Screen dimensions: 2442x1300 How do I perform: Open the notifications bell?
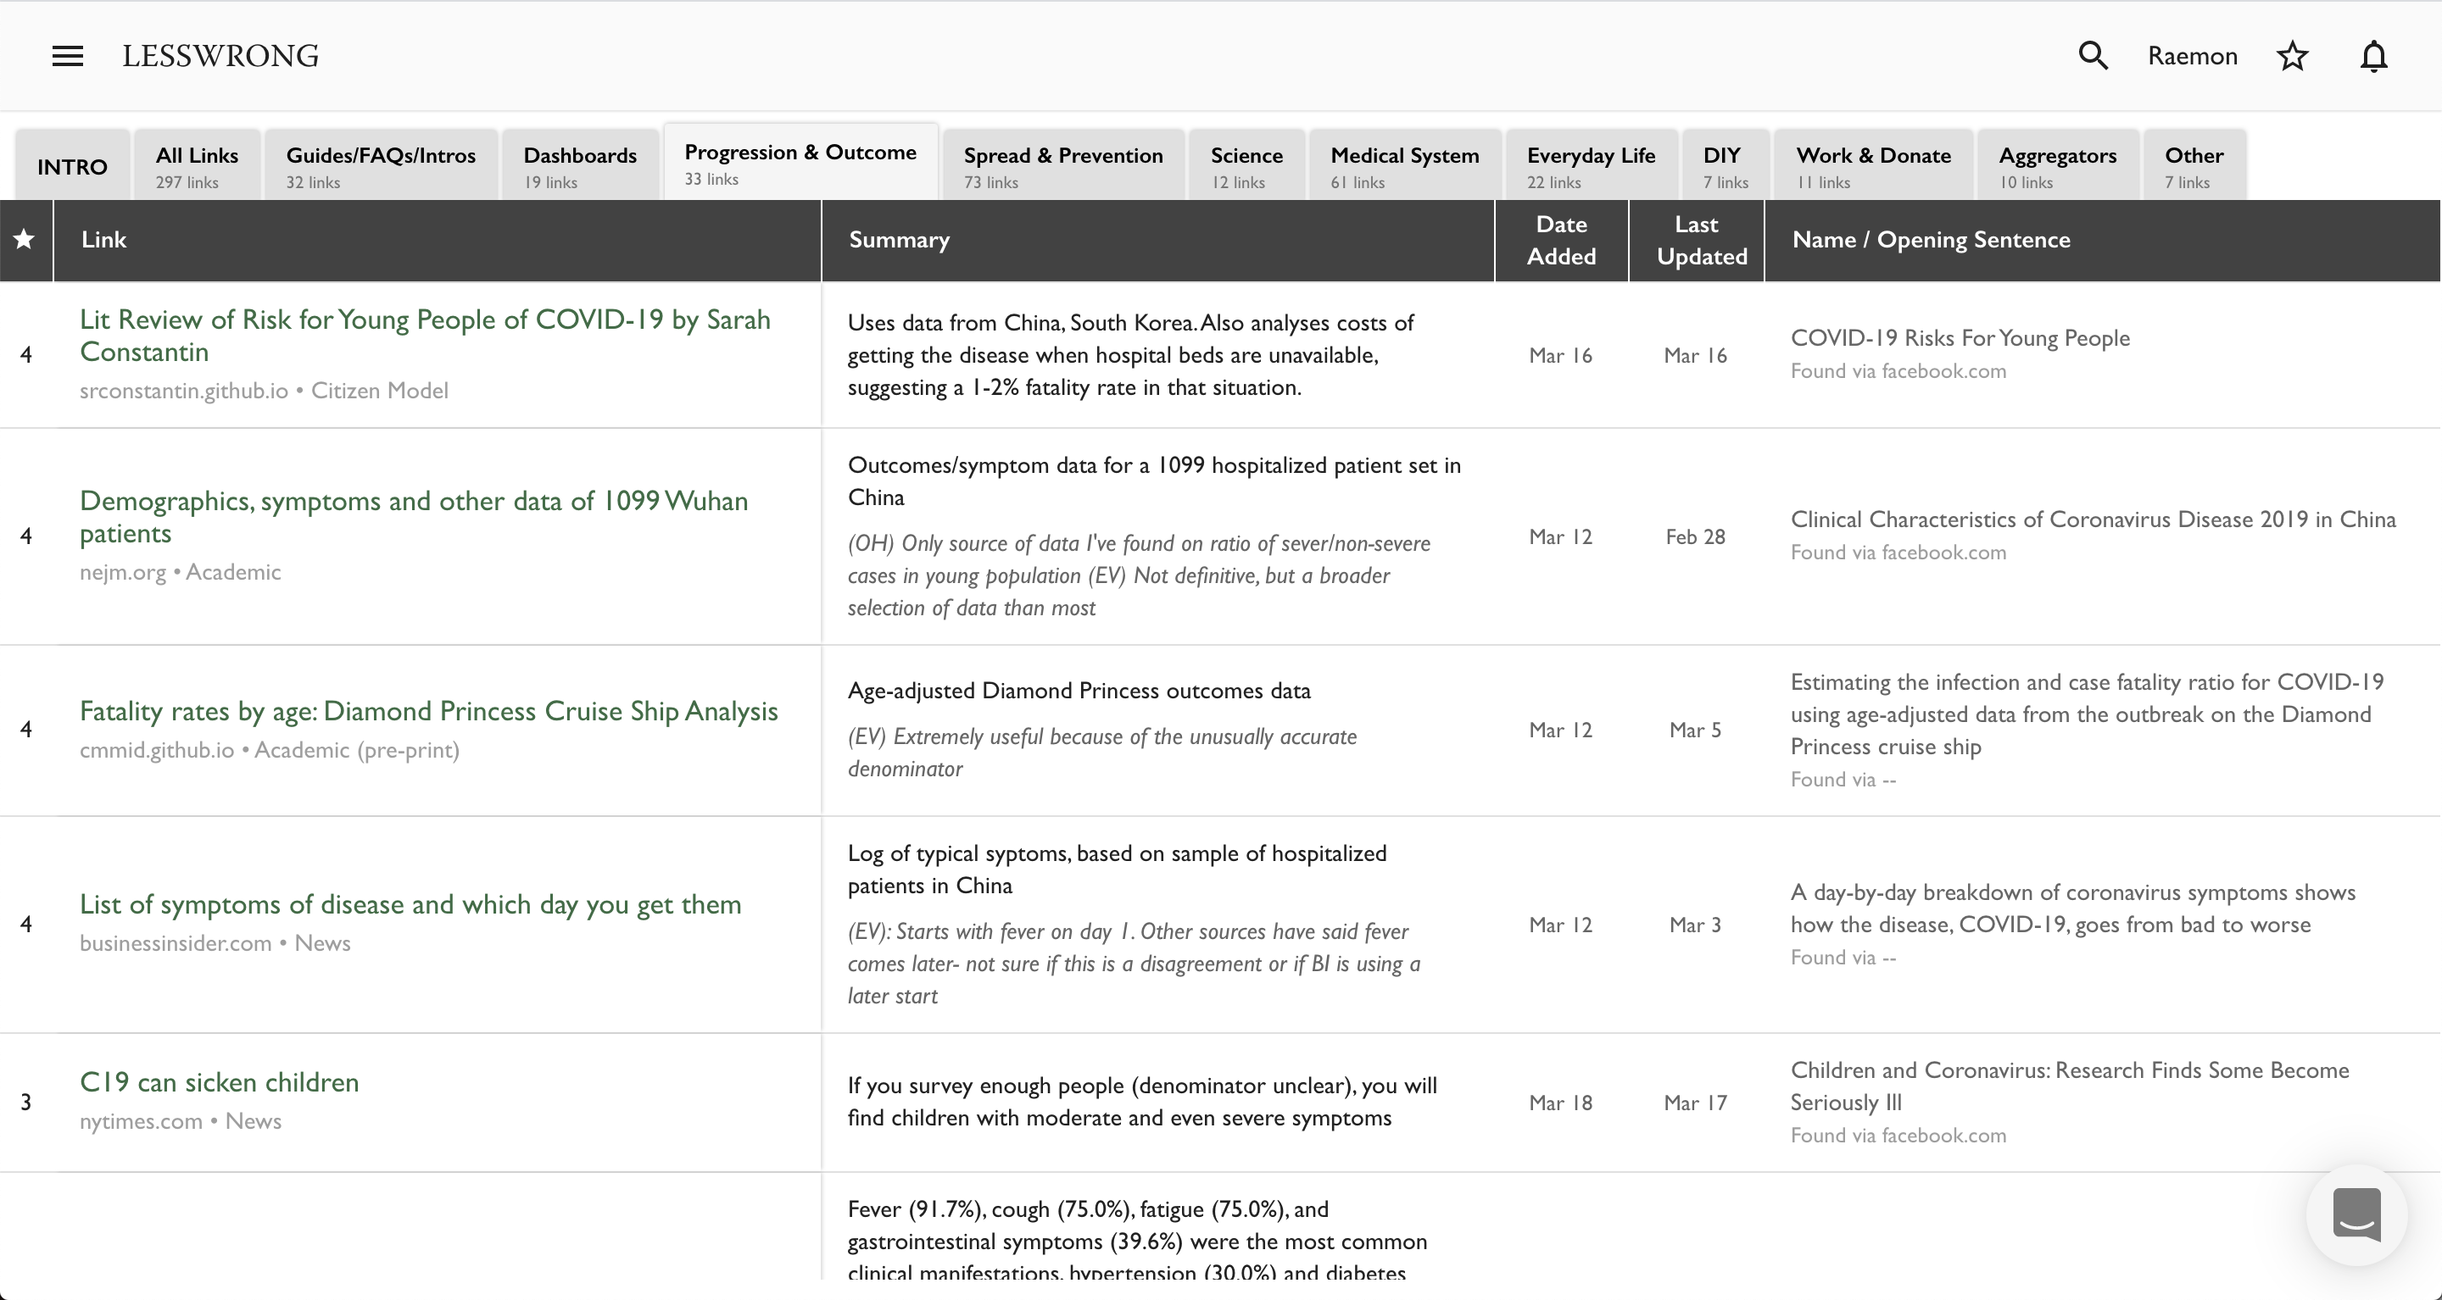[2374, 56]
